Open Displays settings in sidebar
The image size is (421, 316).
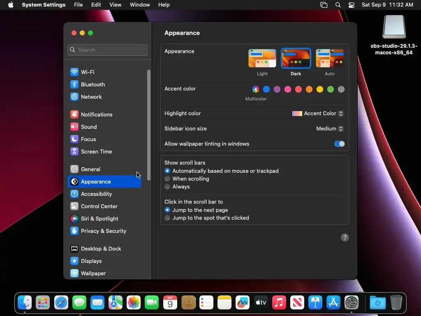click(x=104, y=261)
